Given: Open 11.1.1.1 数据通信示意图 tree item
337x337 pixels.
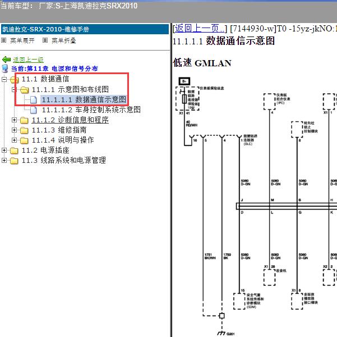Looking at the screenshot, I should (x=84, y=100).
